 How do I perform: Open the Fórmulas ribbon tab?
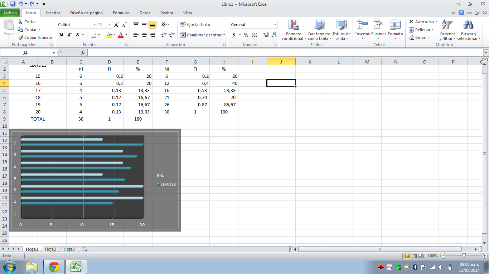pos(121,13)
